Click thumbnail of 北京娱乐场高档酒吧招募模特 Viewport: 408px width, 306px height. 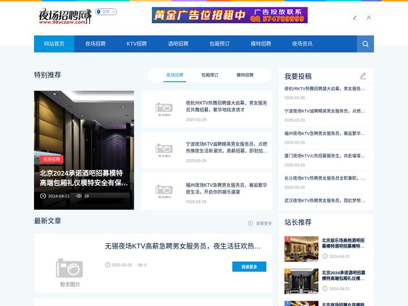[301, 249]
